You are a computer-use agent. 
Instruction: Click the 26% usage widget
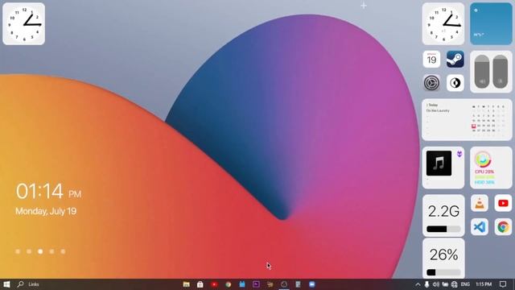coord(443,259)
